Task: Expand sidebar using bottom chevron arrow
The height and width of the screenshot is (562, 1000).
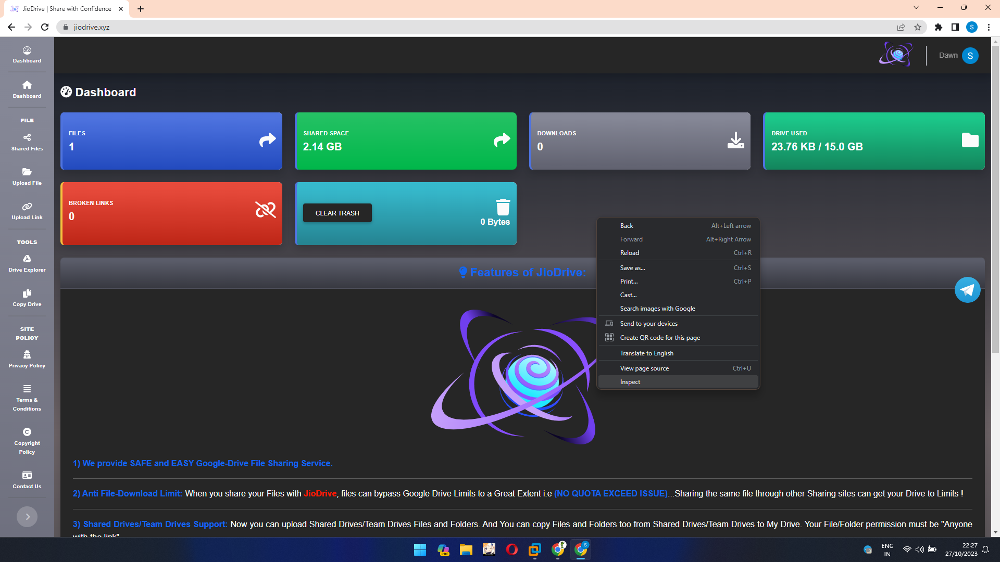Action: 27,517
